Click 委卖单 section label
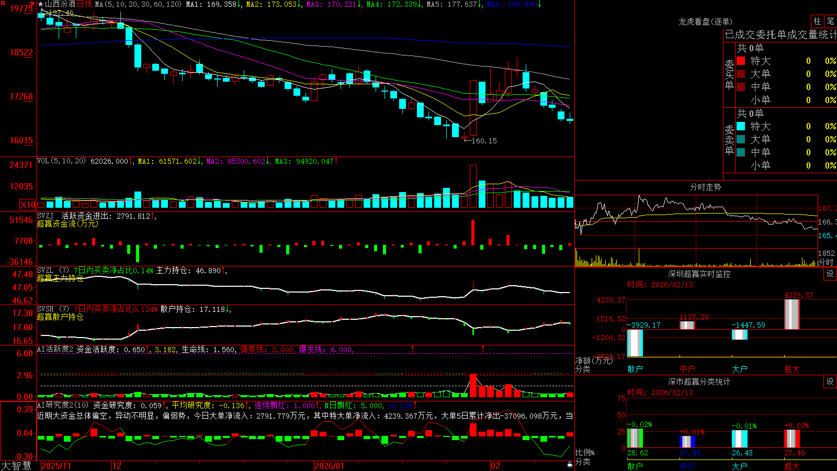The width and height of the screenshot is (837, 471). tap(729, 139)
